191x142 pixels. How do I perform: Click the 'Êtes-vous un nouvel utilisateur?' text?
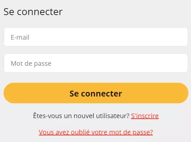click(81, 116)
